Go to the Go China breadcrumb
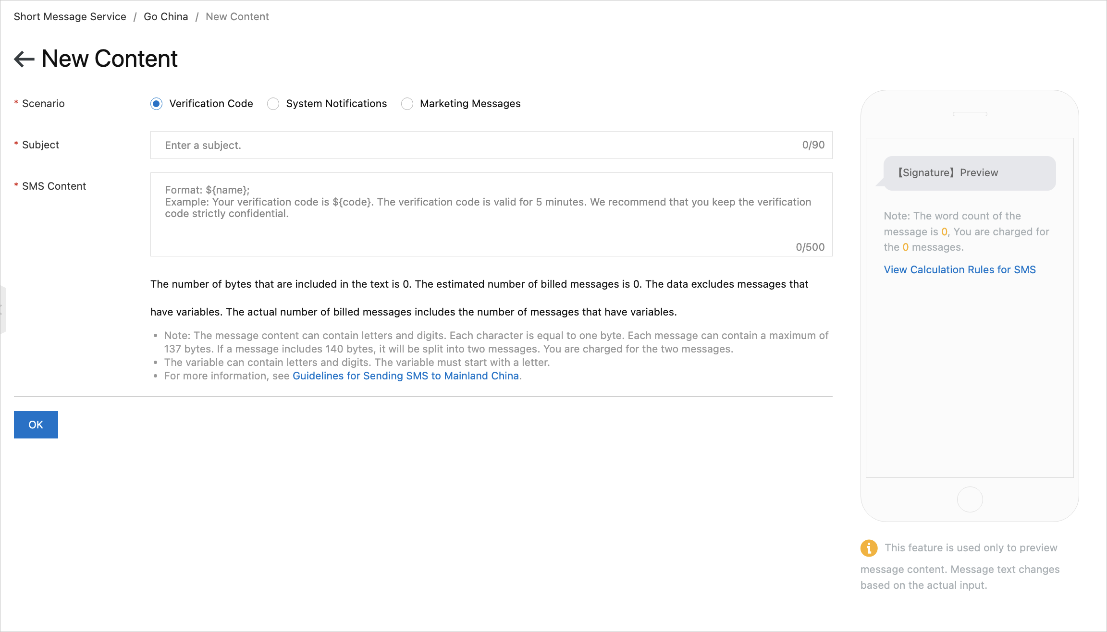This screenshot has height=632, width=1107. [x=166, y=17]
